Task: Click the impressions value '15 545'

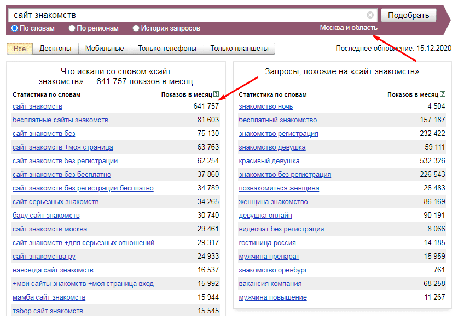Action: coord(208,311)
